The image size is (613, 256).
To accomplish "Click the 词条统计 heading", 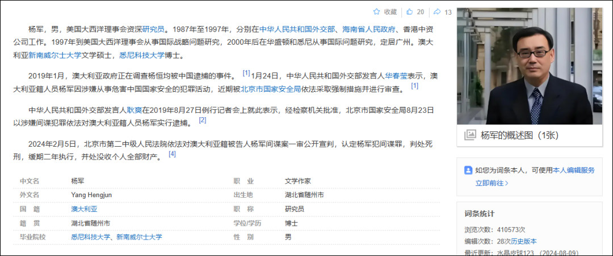I will (479, 214).
